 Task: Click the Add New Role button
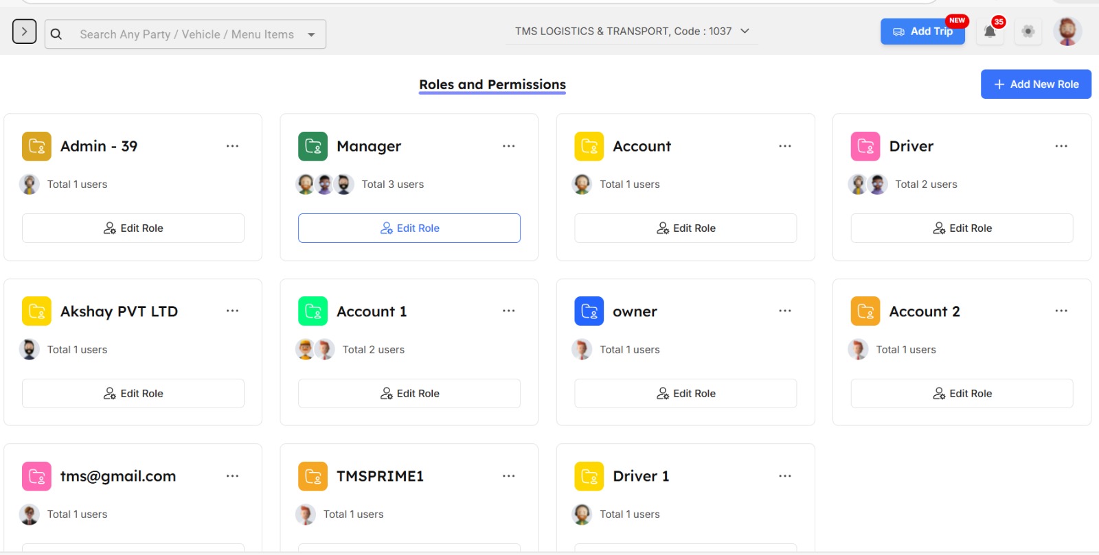click(x=1036, y=84)
